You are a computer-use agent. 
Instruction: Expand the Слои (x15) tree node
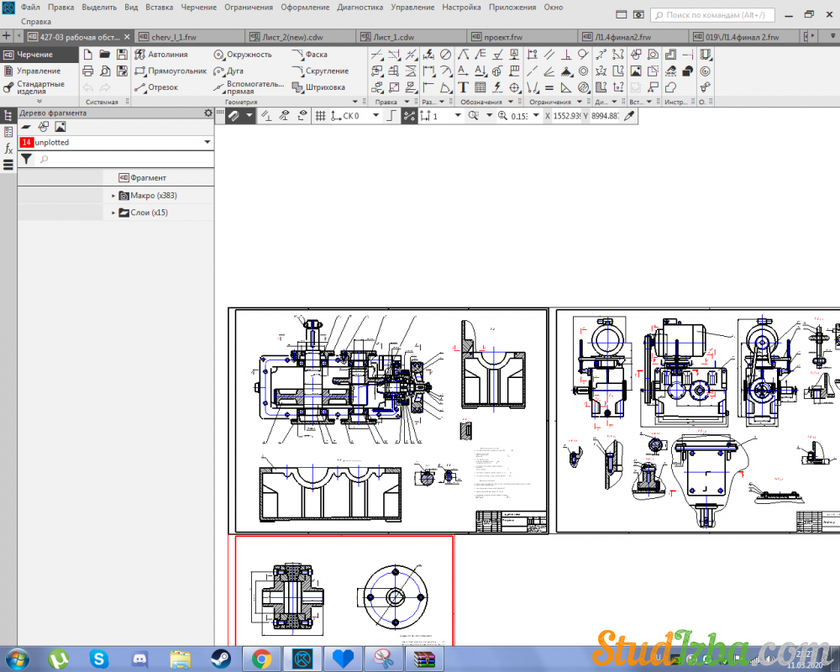pyautogui.click(x=113, y=213)
